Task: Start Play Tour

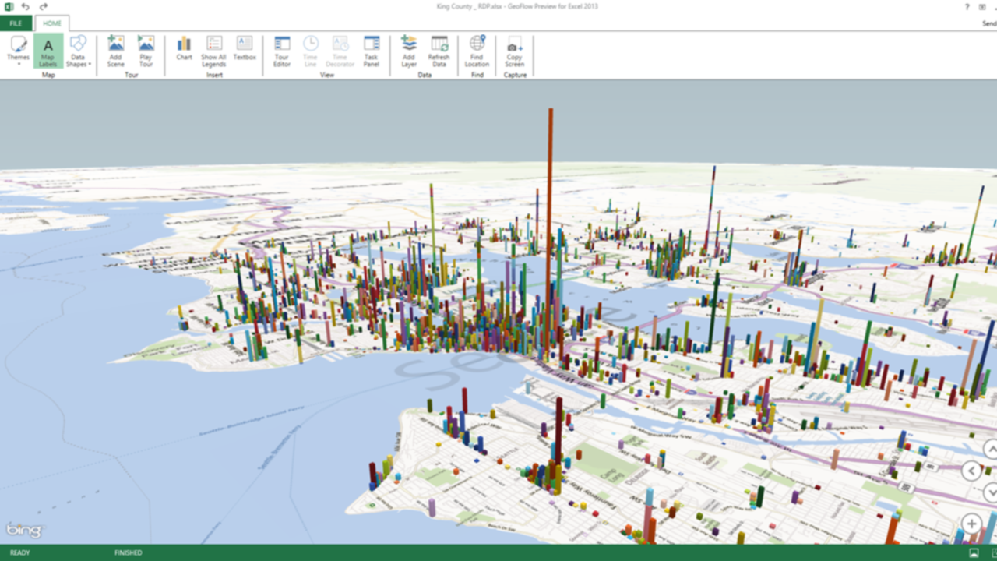Action: coord(146,51)
